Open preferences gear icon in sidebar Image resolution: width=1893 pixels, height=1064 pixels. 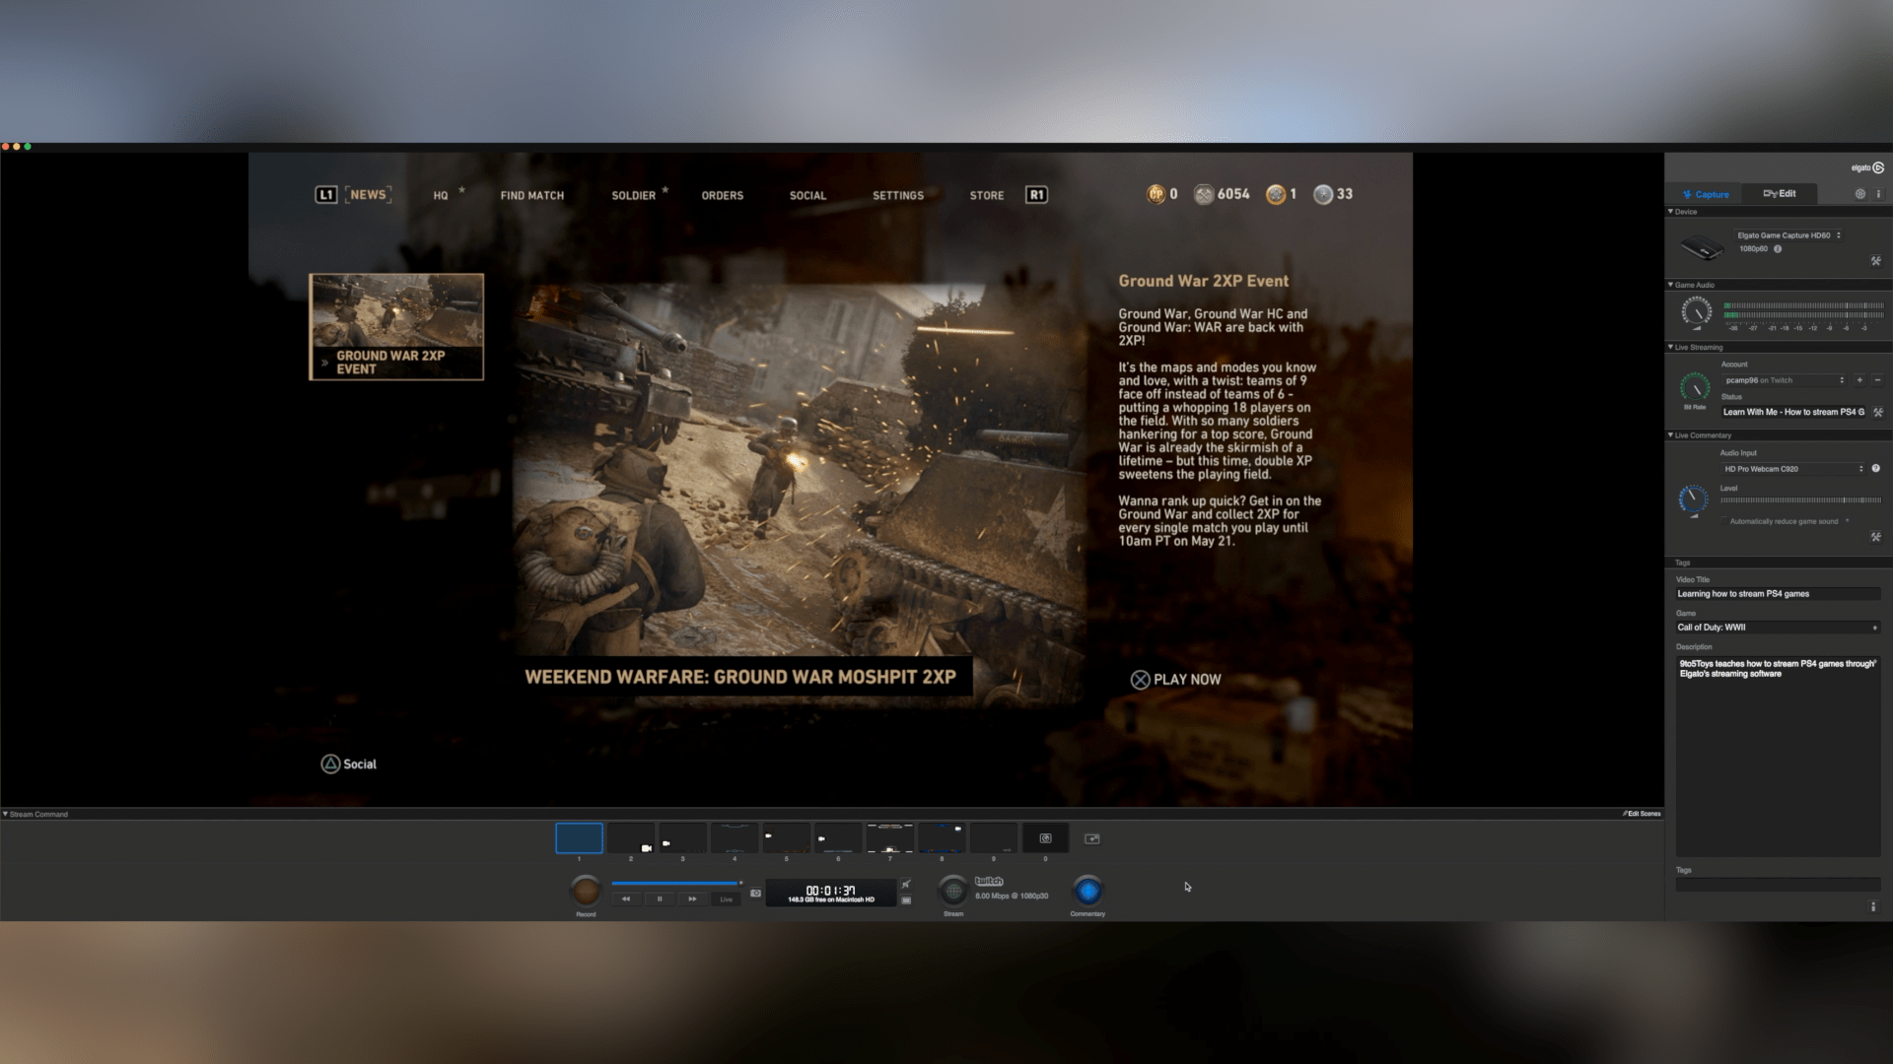[1859, 194]
